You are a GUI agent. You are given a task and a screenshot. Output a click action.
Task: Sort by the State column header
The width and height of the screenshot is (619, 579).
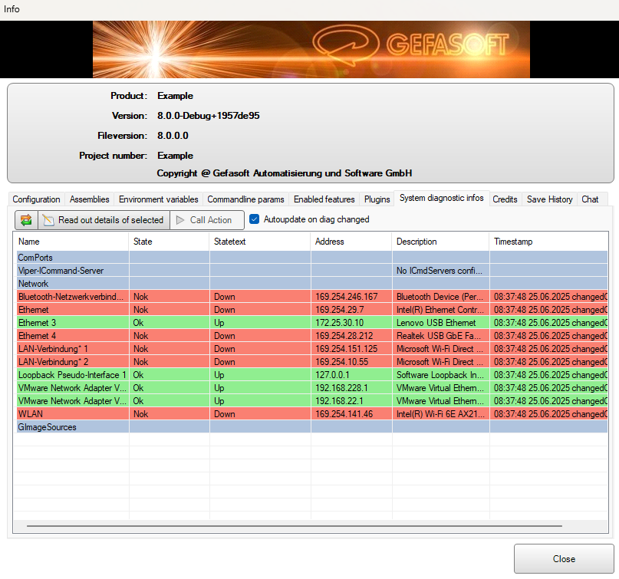[x=169, y=241]
